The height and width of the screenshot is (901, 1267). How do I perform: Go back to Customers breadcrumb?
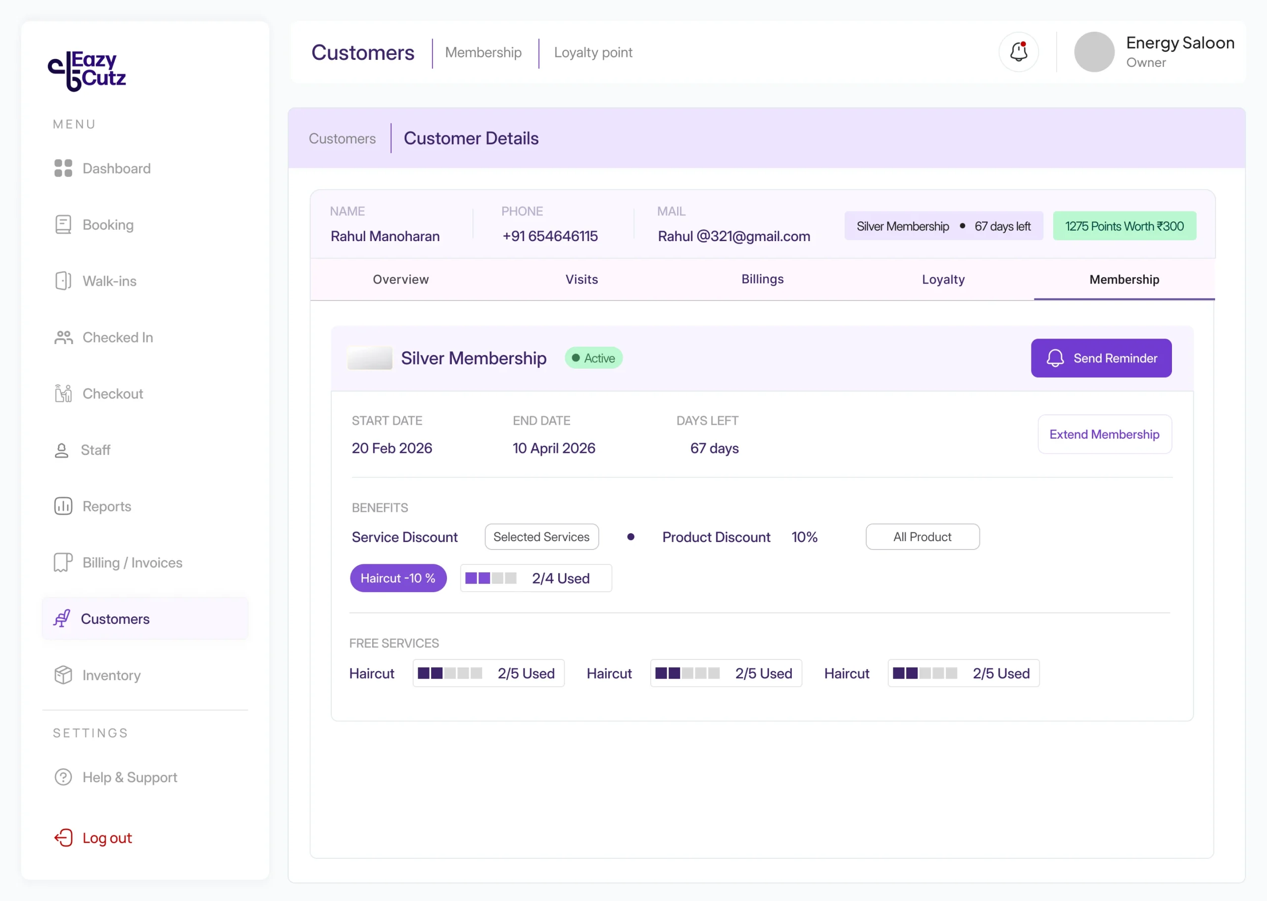click(342, 138)
